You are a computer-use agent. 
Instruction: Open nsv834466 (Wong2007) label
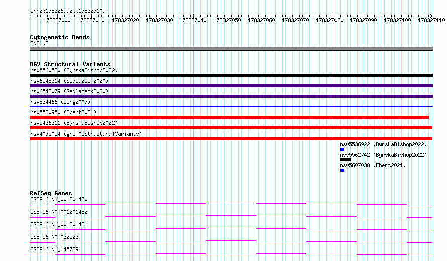click(x=60, y=102)
